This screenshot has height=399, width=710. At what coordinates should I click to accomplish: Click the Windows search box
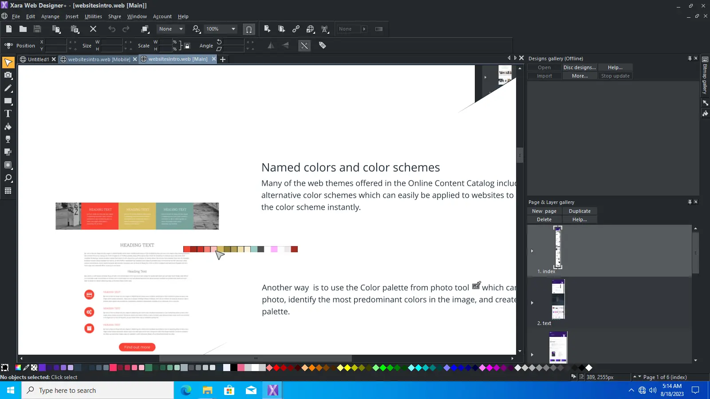(98, 390)
